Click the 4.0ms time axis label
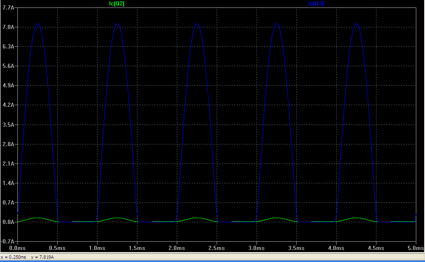Viewport: 425px width, 262px height. [336, 248]
